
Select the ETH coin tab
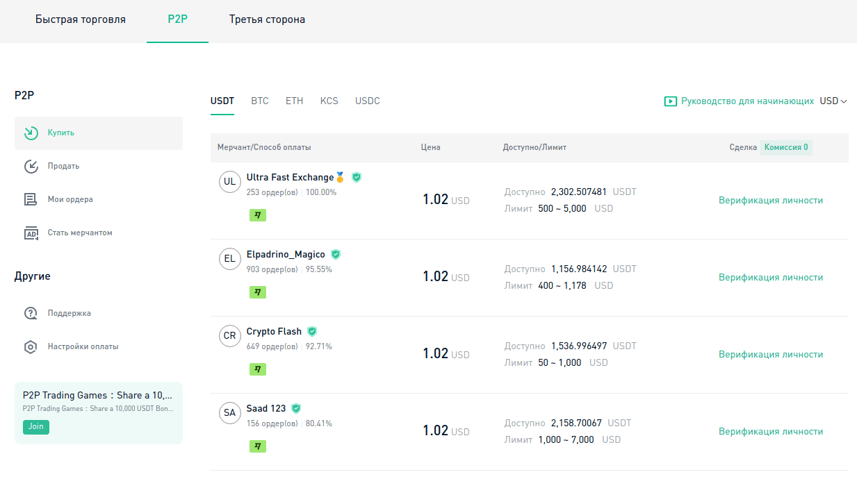(x=294, y=101)
